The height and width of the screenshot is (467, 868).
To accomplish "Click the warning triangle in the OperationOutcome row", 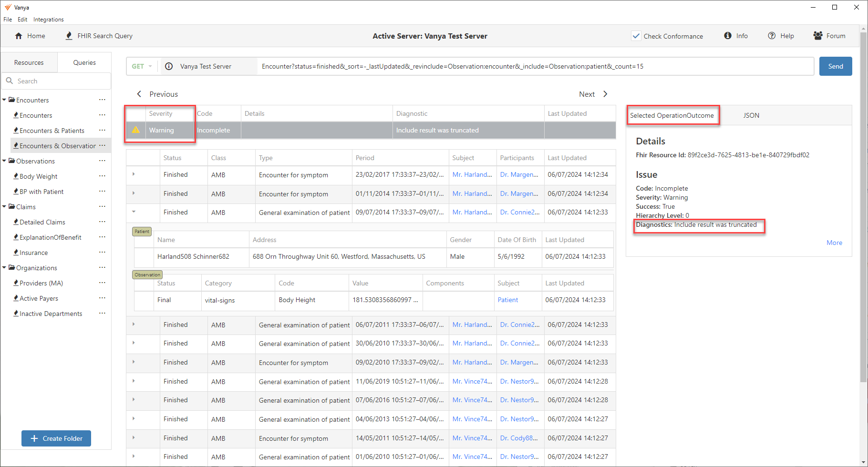I will pos(136,130).
